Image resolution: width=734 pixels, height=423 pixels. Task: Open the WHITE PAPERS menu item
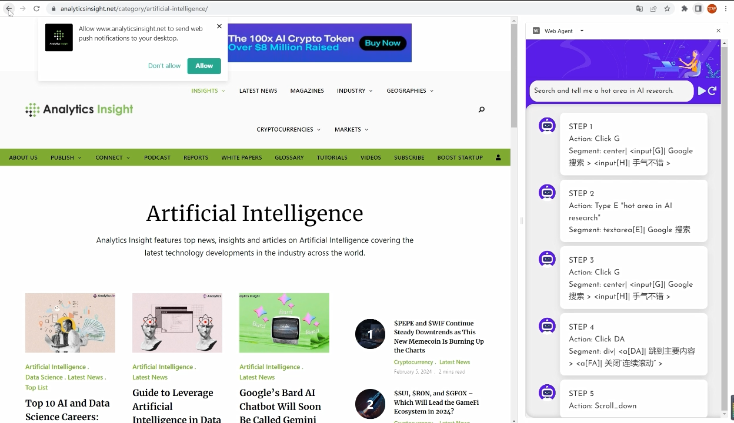click(242, 157)
